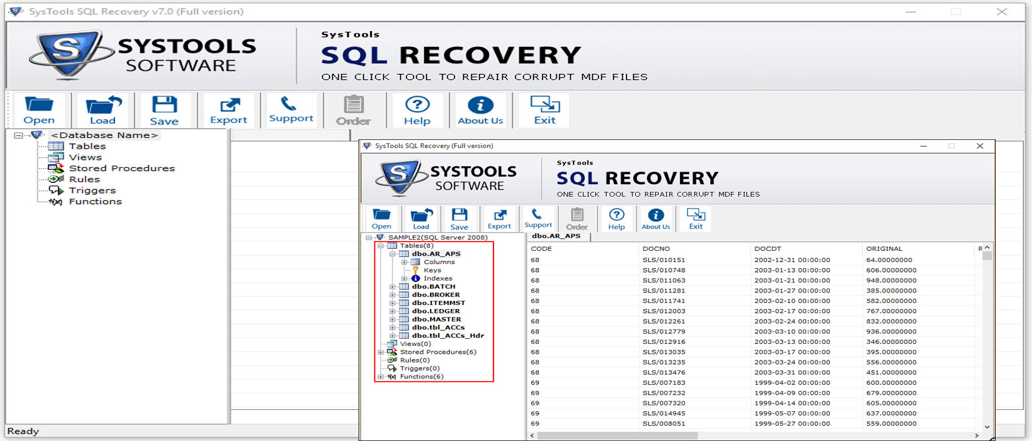Click scroll down arrow in data grid
This screenshot has width=1032, height=441.
tap(987, 428)
